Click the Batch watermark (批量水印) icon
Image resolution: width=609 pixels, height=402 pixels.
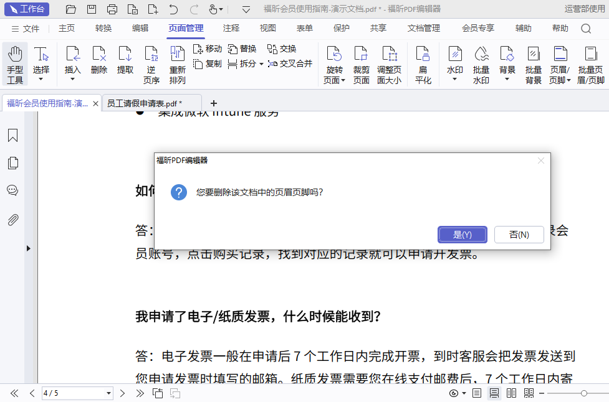tap(481, 64)
